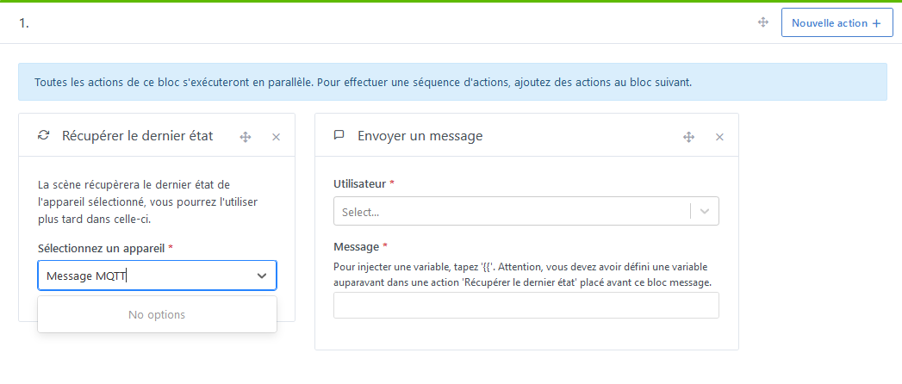Image resolution: width=902 pixels, height=384 pixels.
Task: Click into the Message text input
Action: tap(526, 306)
